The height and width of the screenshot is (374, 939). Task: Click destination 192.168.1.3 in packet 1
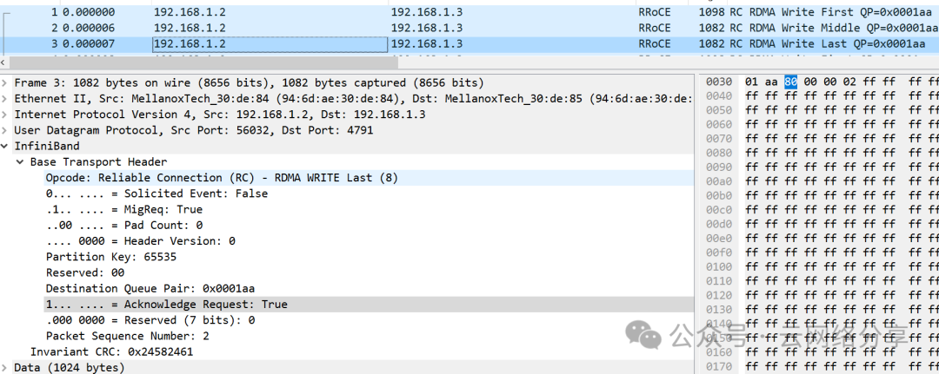[x=426, y=12]
